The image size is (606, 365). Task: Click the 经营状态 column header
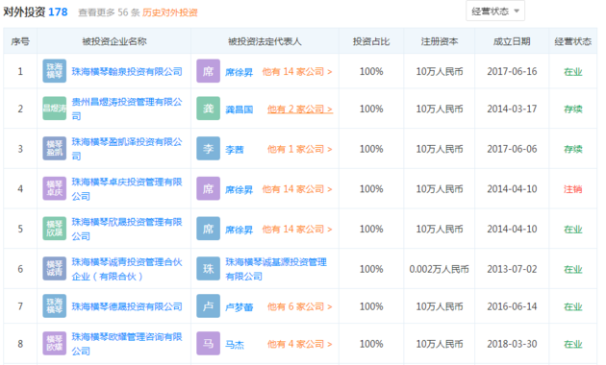click(x=572, y=41)
